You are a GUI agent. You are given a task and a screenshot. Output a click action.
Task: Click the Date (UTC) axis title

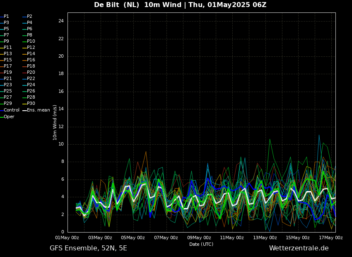201,245
